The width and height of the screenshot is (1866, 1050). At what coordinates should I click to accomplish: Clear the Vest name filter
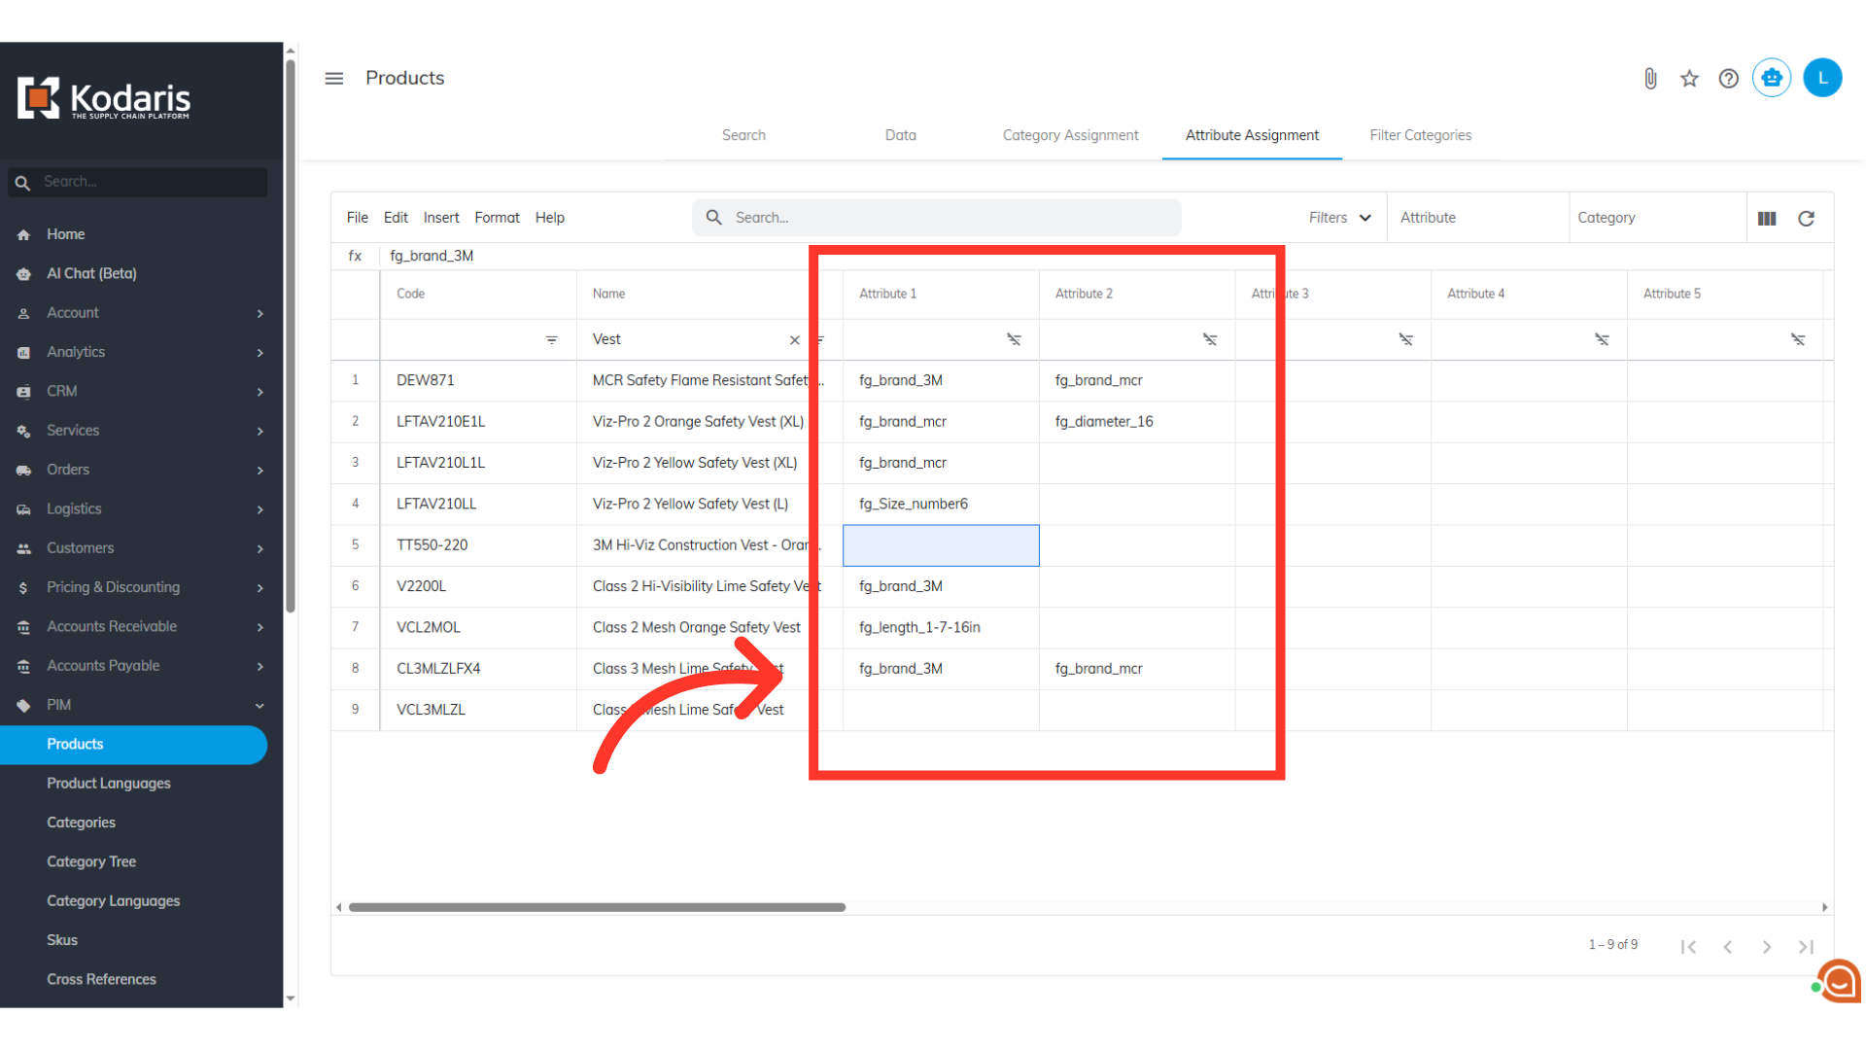tap(794, 339)
